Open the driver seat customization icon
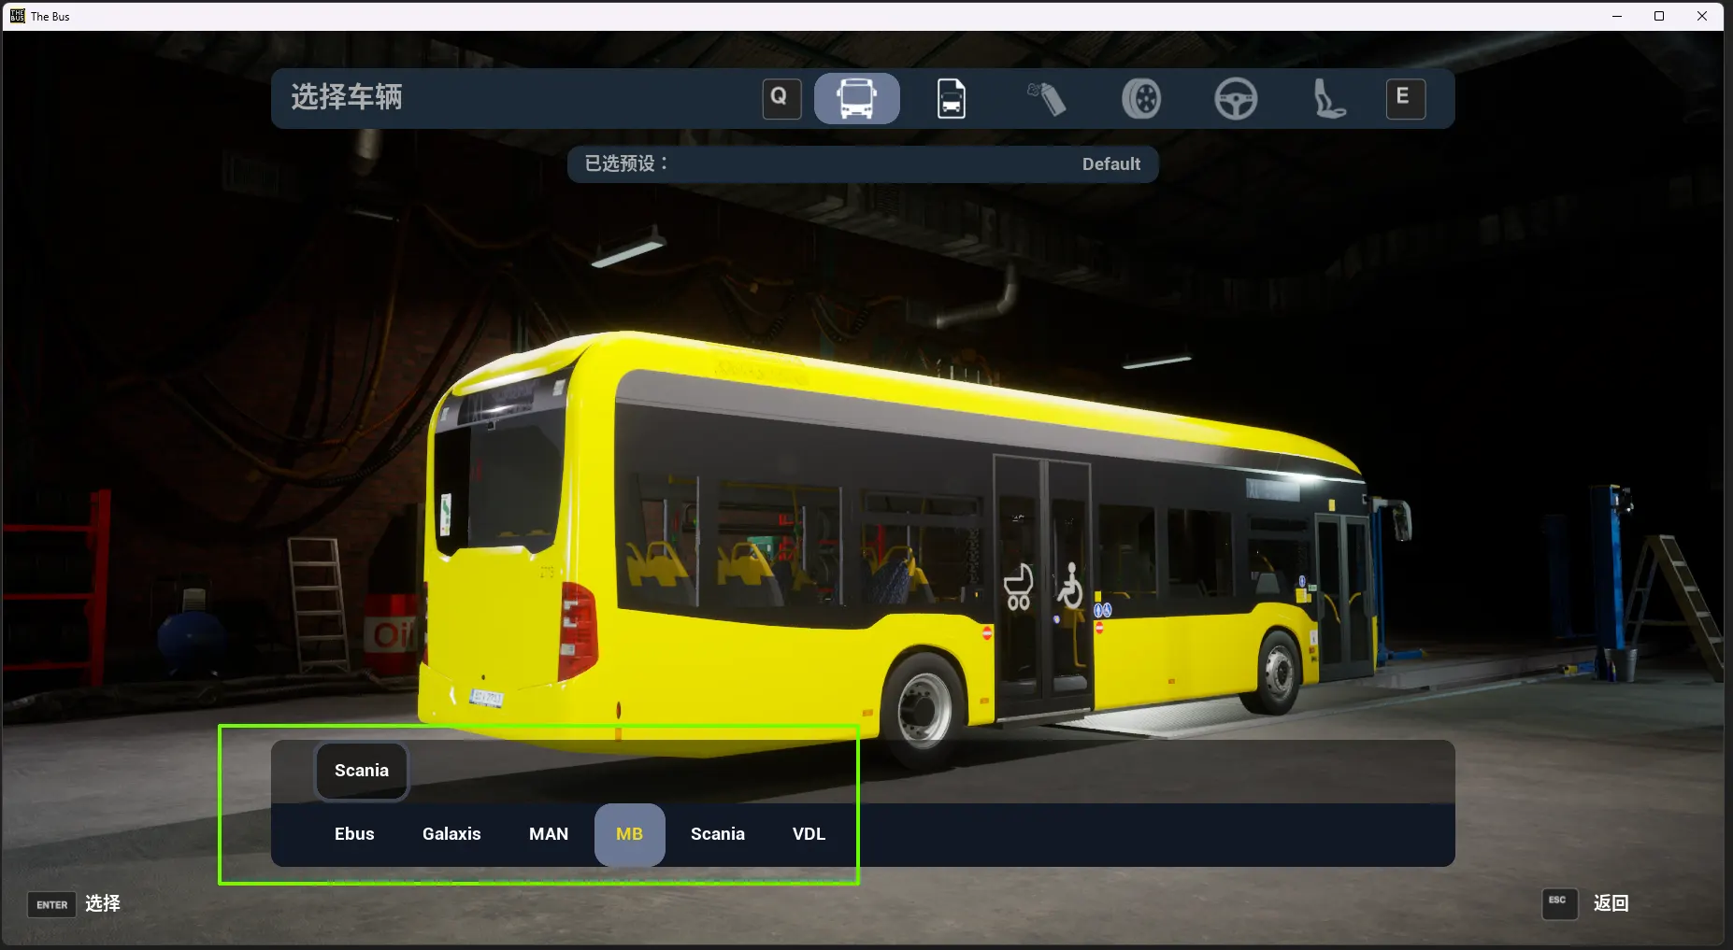 [1330, 98]
